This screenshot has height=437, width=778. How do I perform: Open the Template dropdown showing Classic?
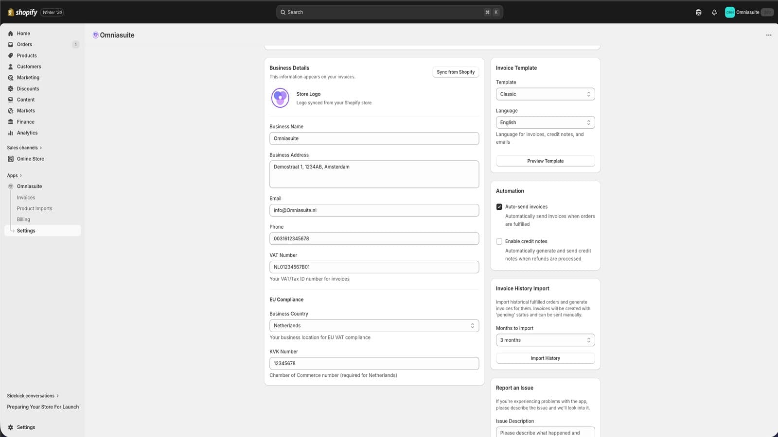[x=545, y=94]
